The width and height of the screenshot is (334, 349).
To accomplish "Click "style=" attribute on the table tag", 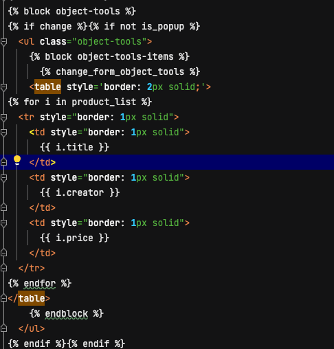I will click(x=82, y=87).
